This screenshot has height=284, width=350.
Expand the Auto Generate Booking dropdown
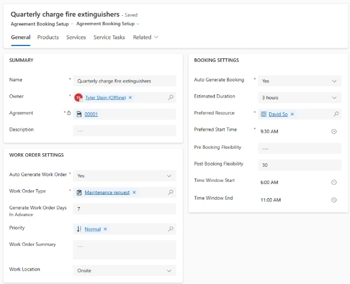point(334,81)
